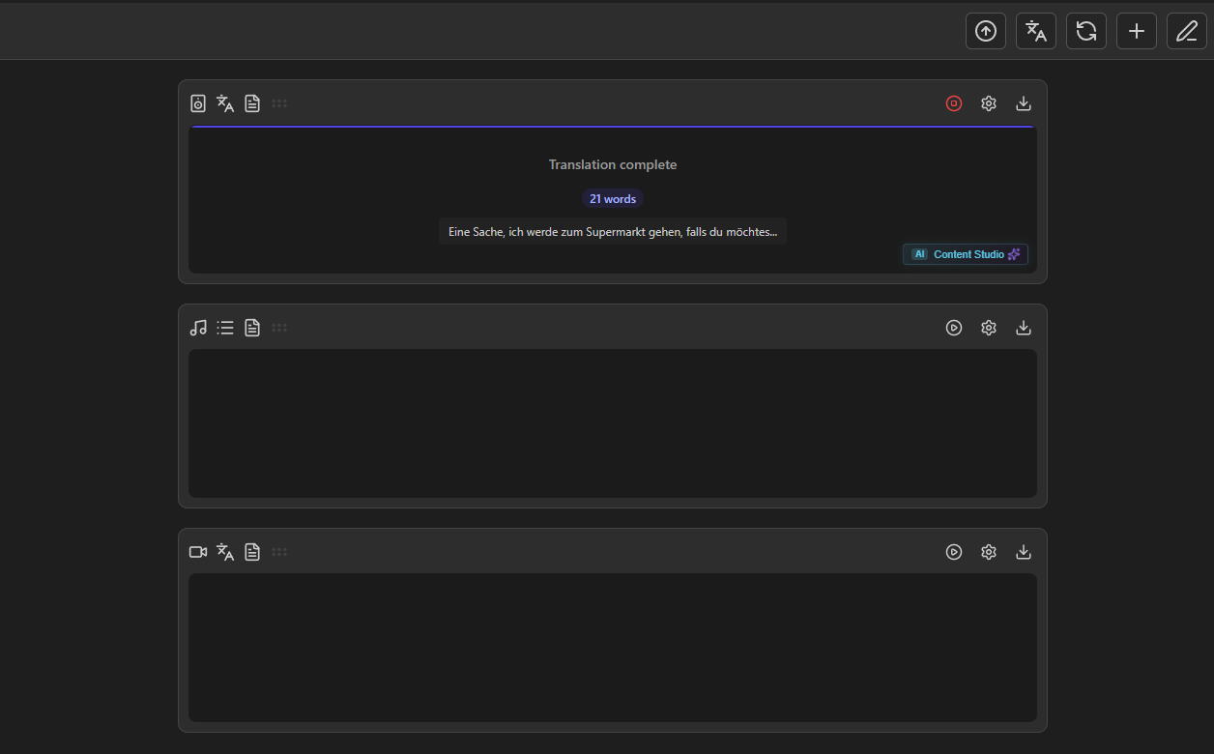Click the pencil edit icon in top toolbar
1214x754 pixels.
(1187, 31)
